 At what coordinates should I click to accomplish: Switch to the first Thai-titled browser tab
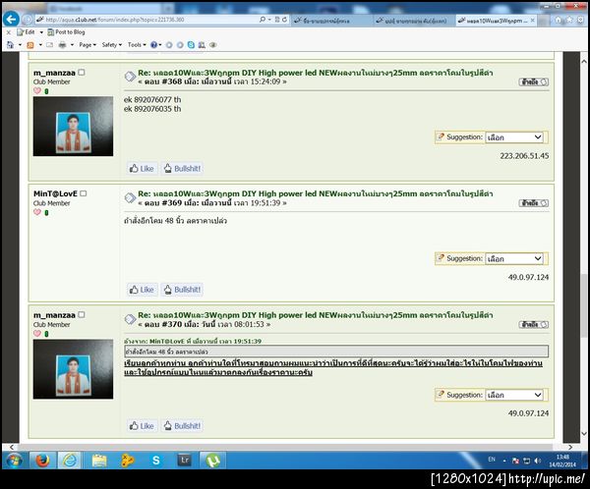tap(331, 21)
